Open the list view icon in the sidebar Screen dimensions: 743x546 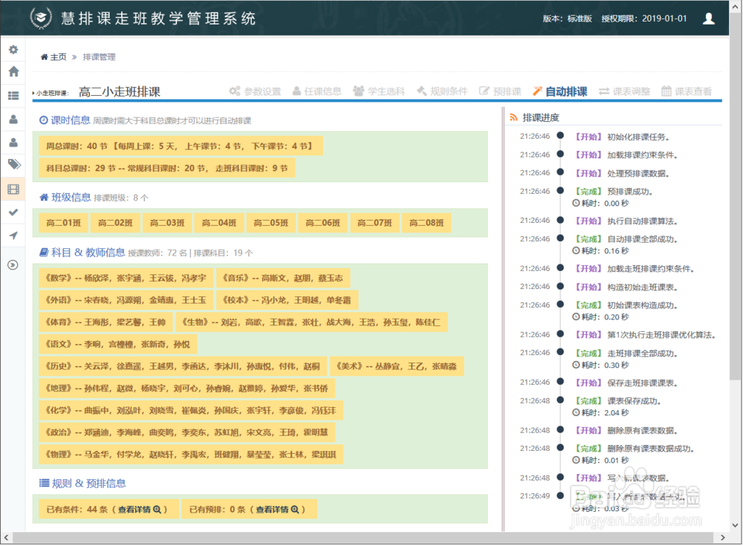(13, 96)
